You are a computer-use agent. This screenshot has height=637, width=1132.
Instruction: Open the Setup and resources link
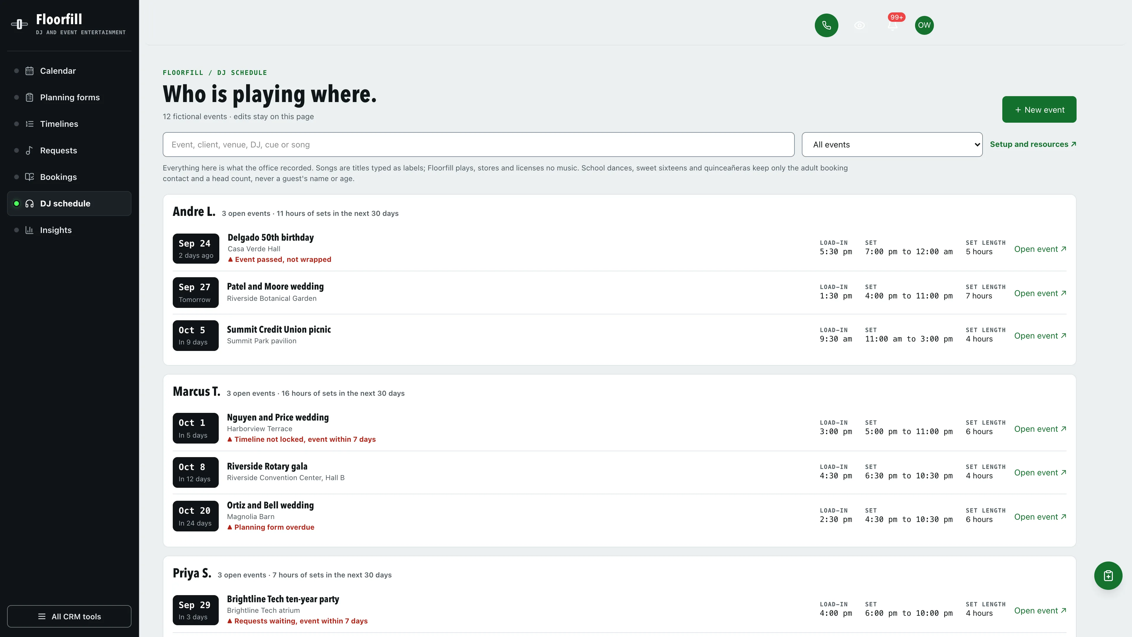coord(1033,144)
